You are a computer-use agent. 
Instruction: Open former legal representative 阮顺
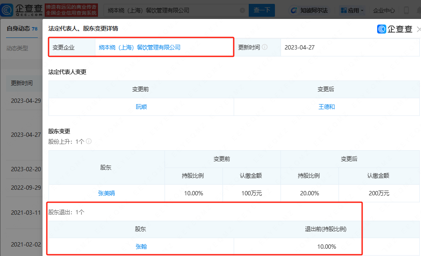tap(141, 107)
